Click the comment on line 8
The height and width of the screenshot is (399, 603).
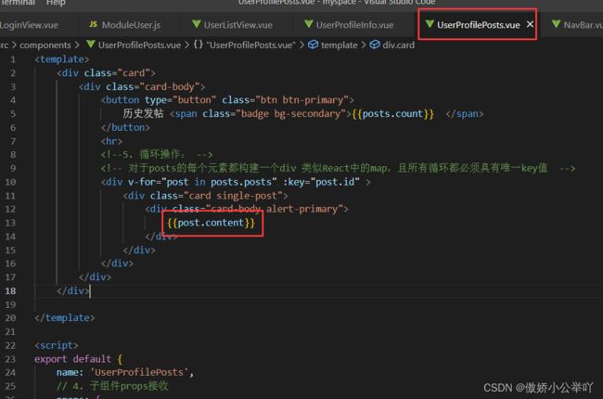157,155
